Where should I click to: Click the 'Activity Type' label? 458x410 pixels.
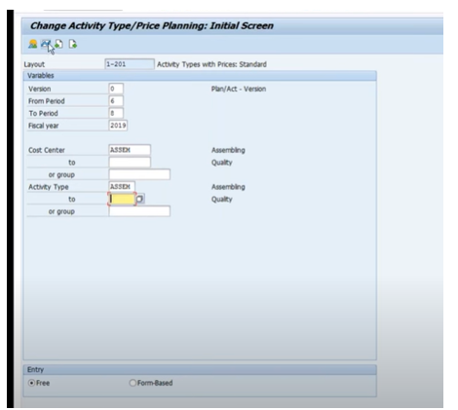click(49, 187)
